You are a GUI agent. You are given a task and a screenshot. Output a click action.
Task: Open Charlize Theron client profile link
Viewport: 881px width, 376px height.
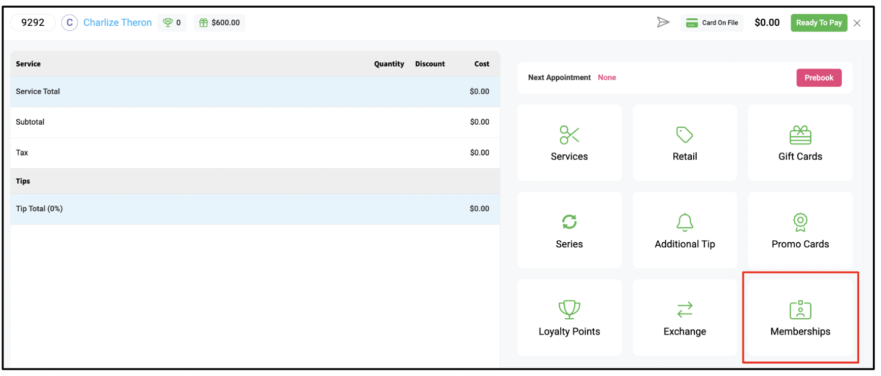pos(117,23)
